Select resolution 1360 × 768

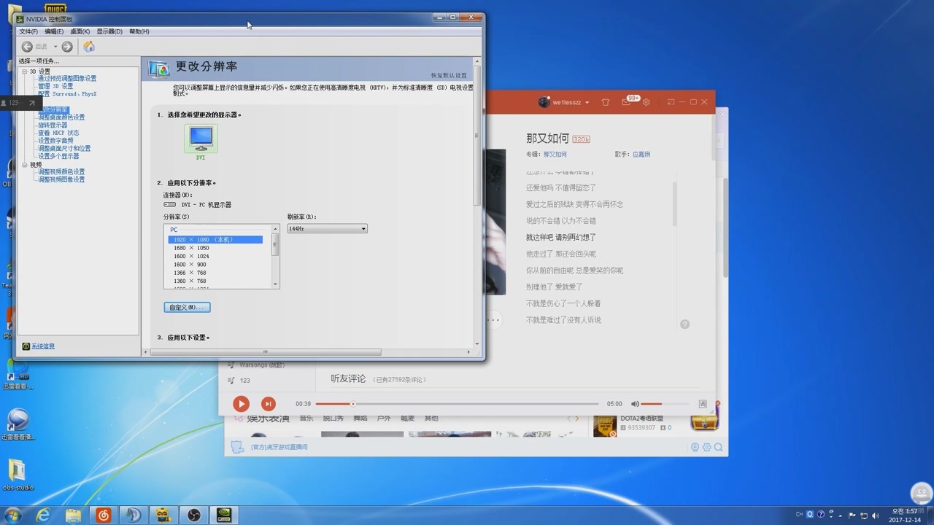click(190, 281)
